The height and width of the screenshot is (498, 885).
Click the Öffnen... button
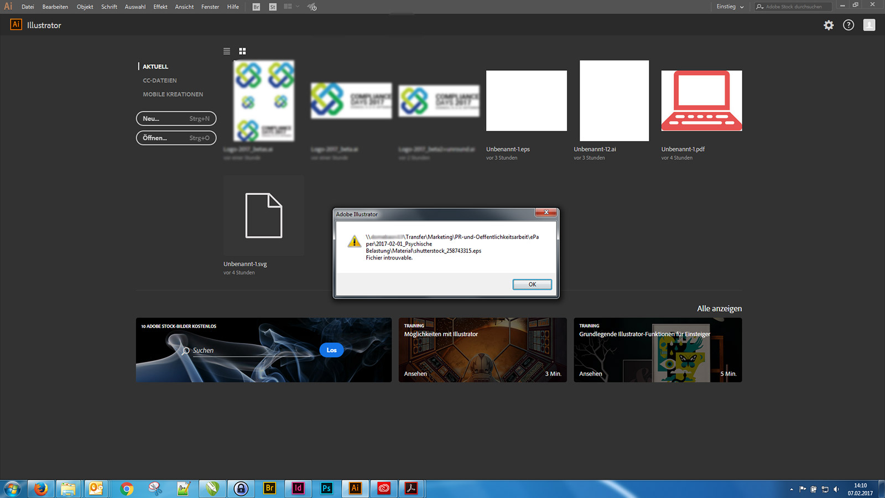point(176,138)
